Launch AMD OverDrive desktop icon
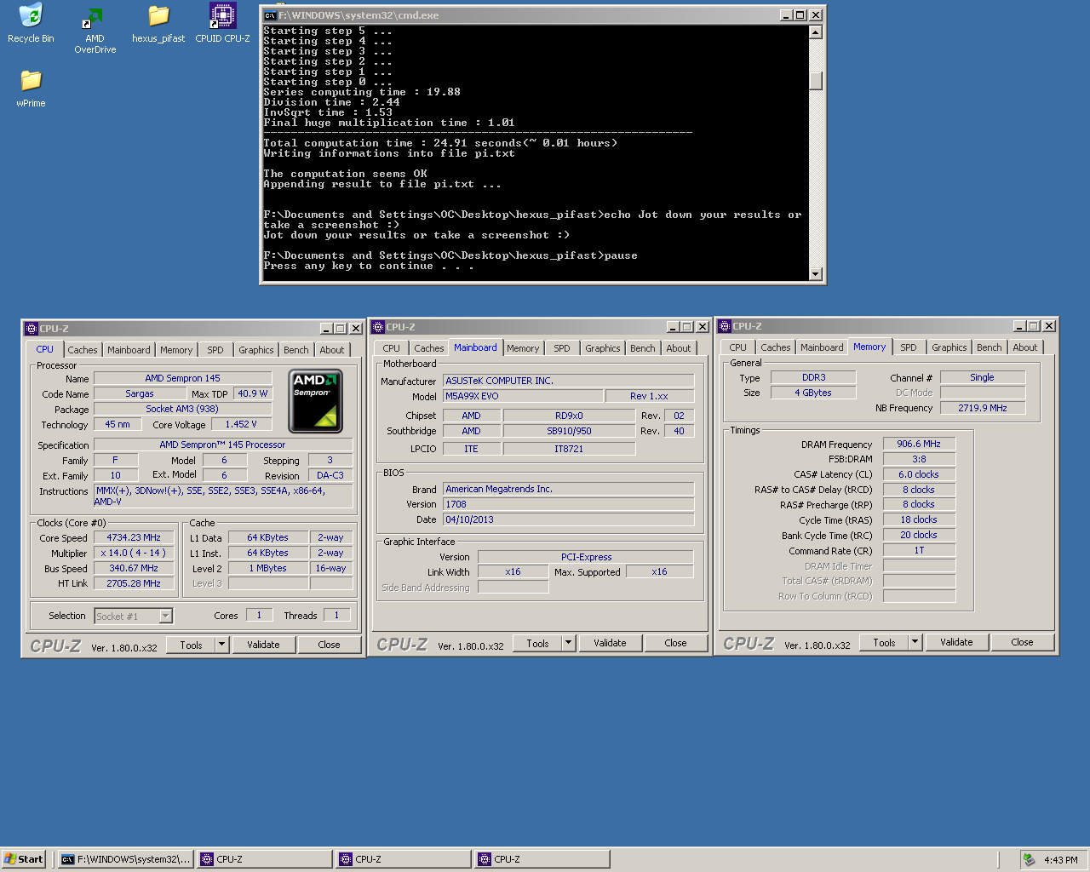The height and width of the screenshot is (872, 1090). click(x=95, y=30)
